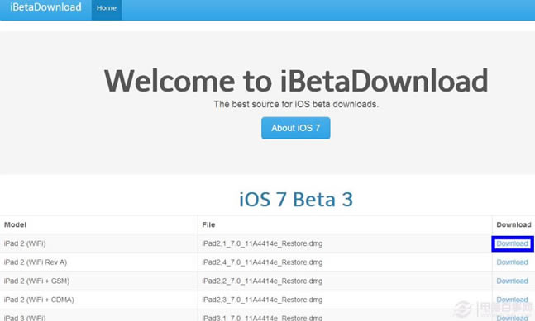Download the iPad 2 (WiFi + CDMA) firmware
This screenshot has height=321, width=535.
(x=512, y=300)
